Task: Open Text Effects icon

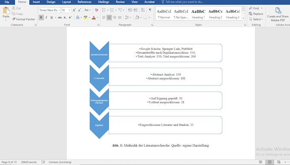Action: click(x=78, y=17)
